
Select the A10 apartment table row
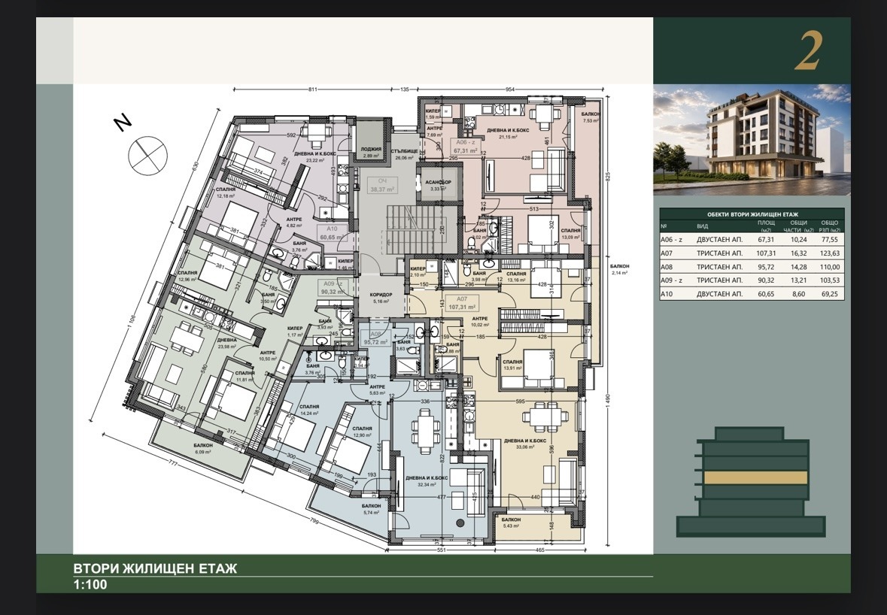pyautogui.click(x=752, y=294)
